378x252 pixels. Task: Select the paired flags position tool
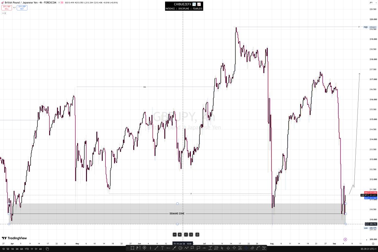pyautogui.click(x=138, y=248)
